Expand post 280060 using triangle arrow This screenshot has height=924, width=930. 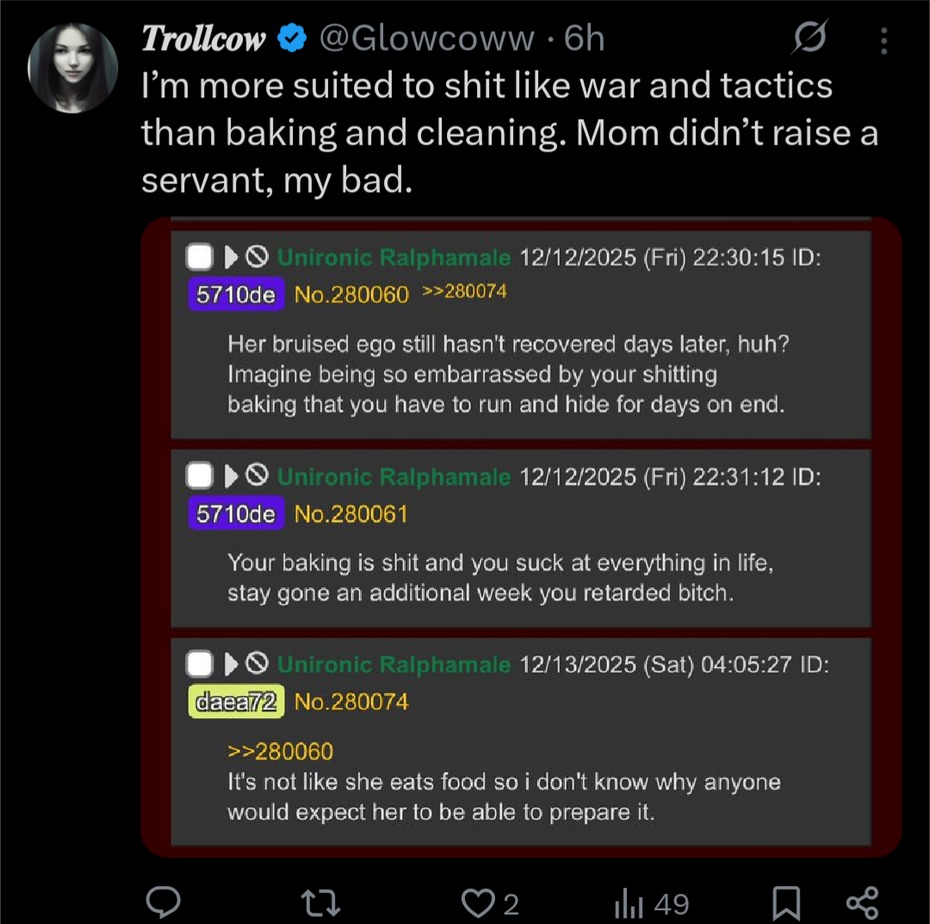(x=230, y=257)
